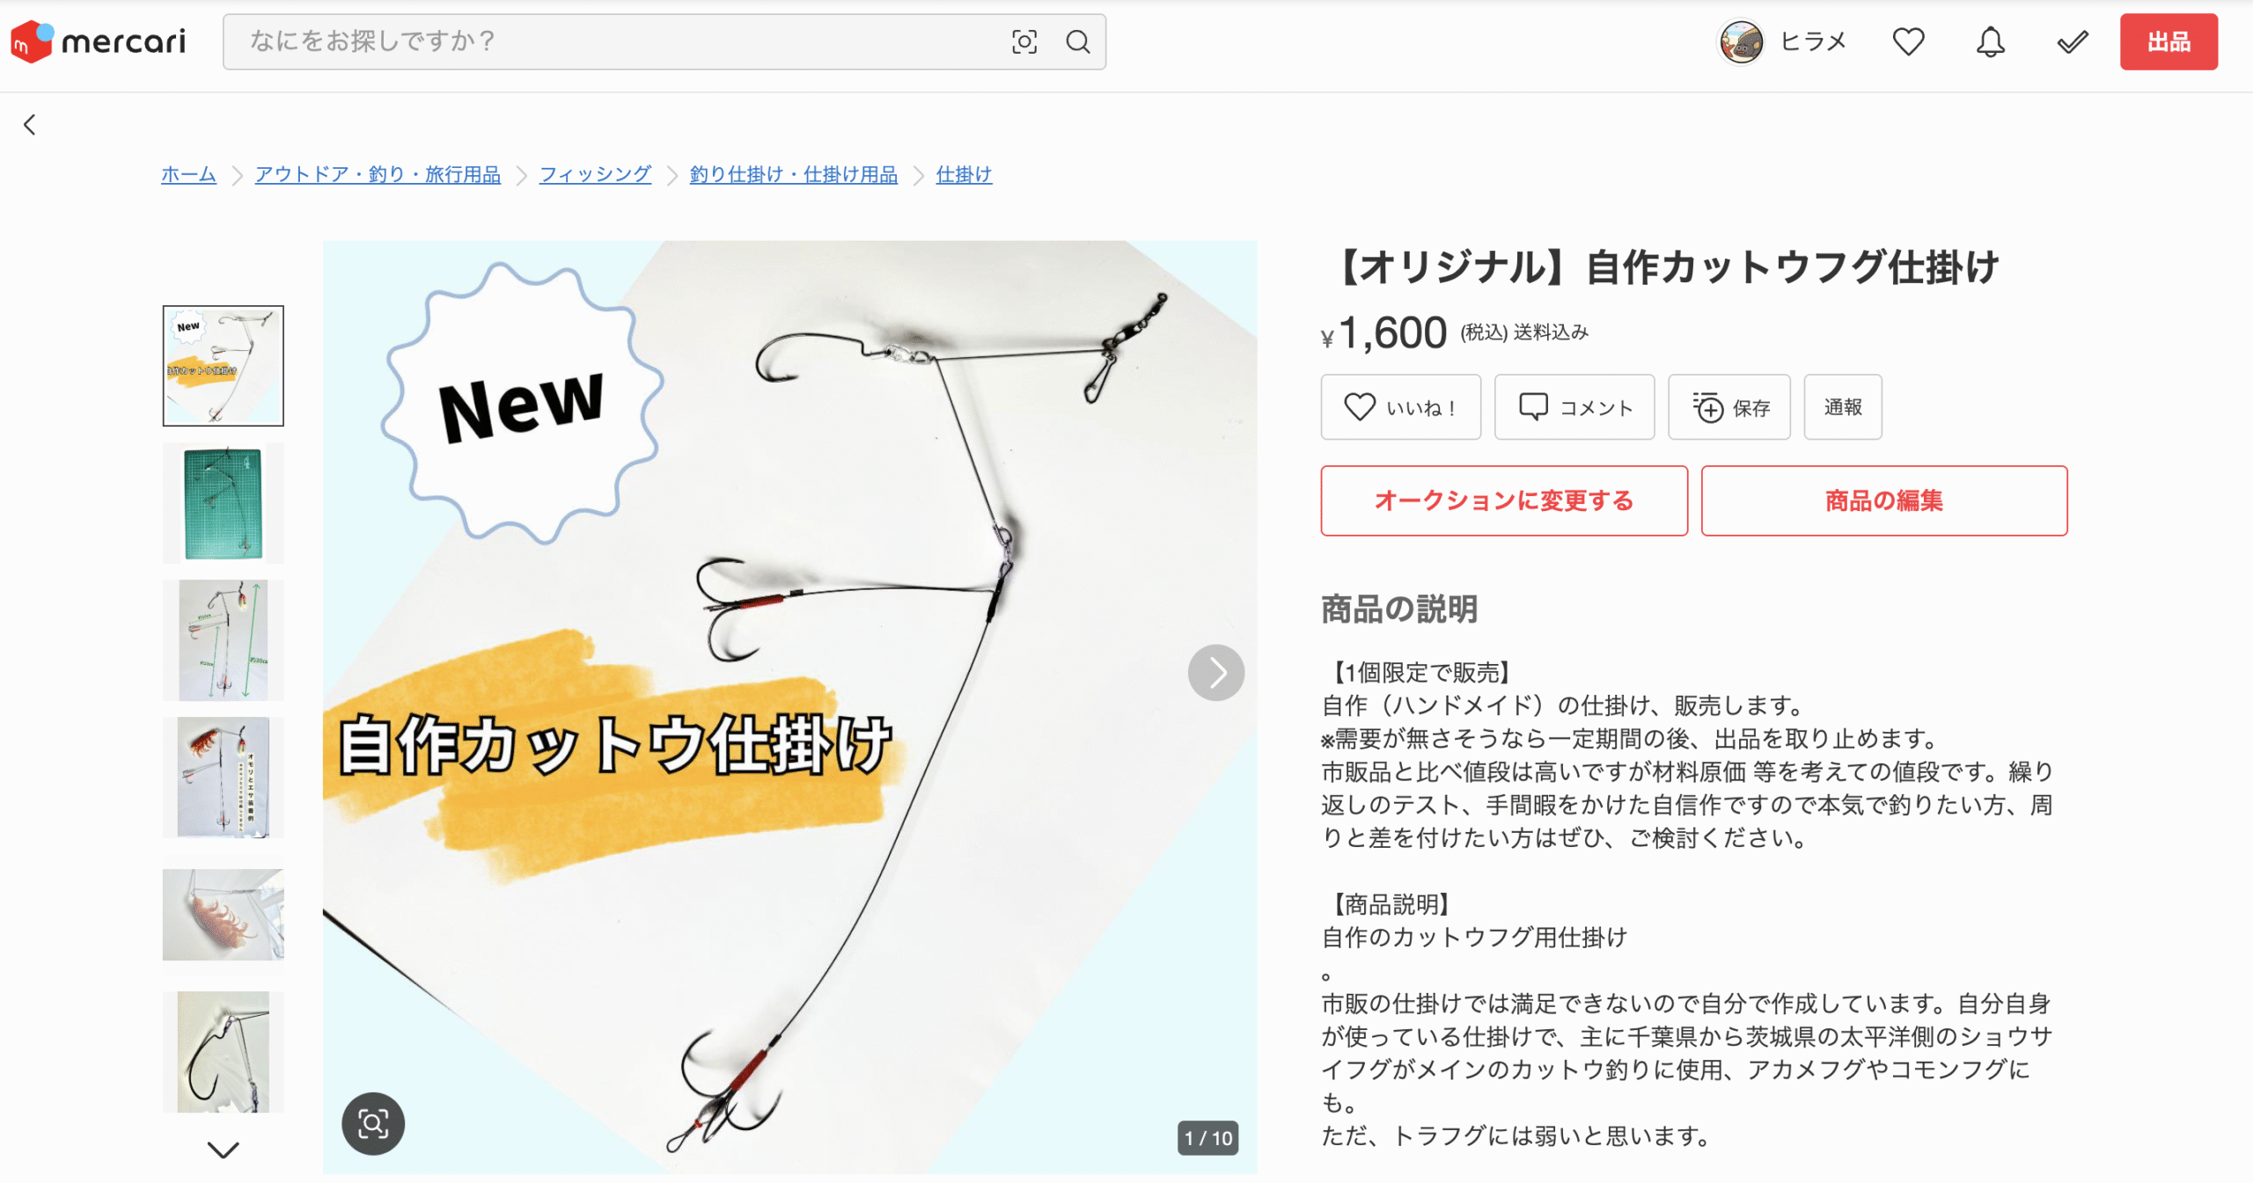Toggle 保存 to save this item
Image resolution: width=2253 pixels, height=1183 pixels.
[x=1729, y=407]
